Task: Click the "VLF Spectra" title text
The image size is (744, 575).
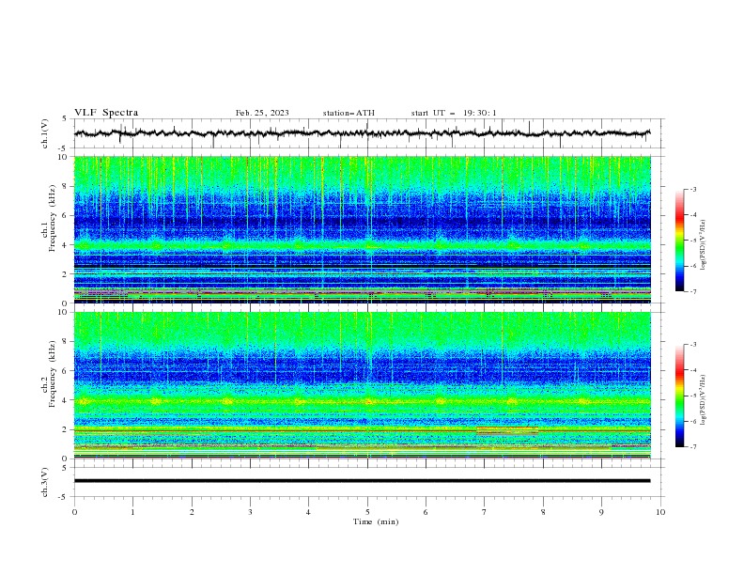Action: (106, 113)
